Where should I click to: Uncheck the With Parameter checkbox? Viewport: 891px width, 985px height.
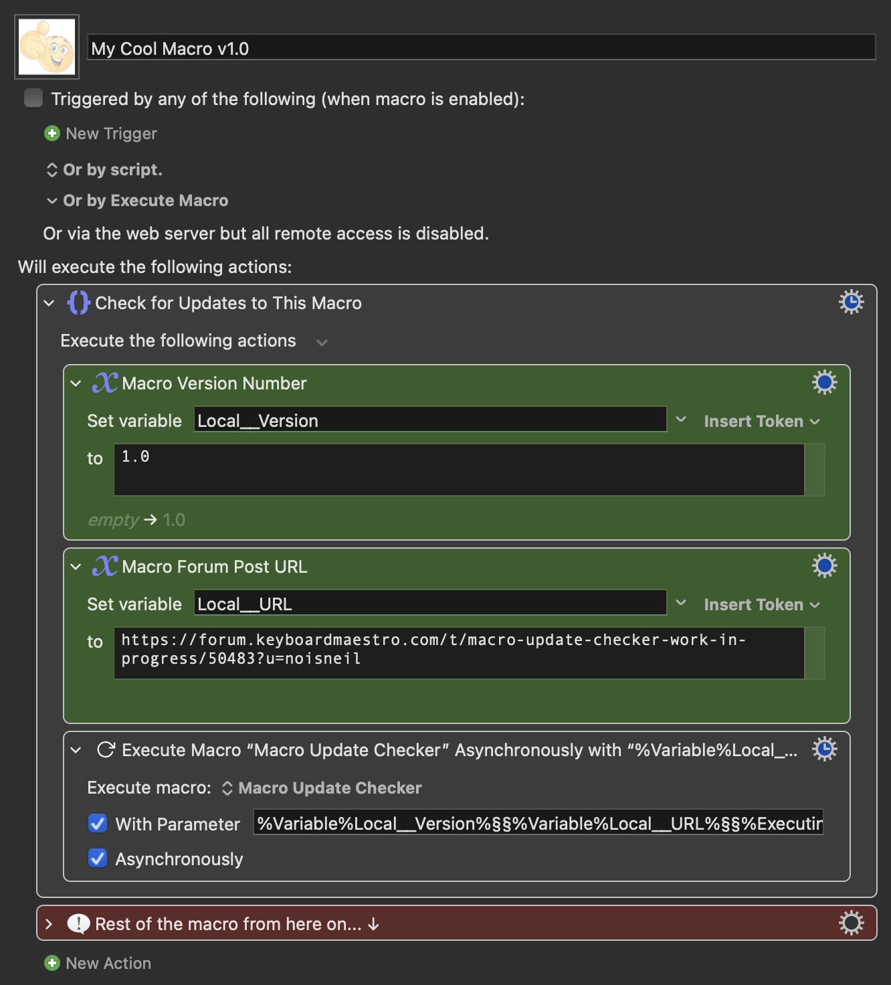click(98, 824)
